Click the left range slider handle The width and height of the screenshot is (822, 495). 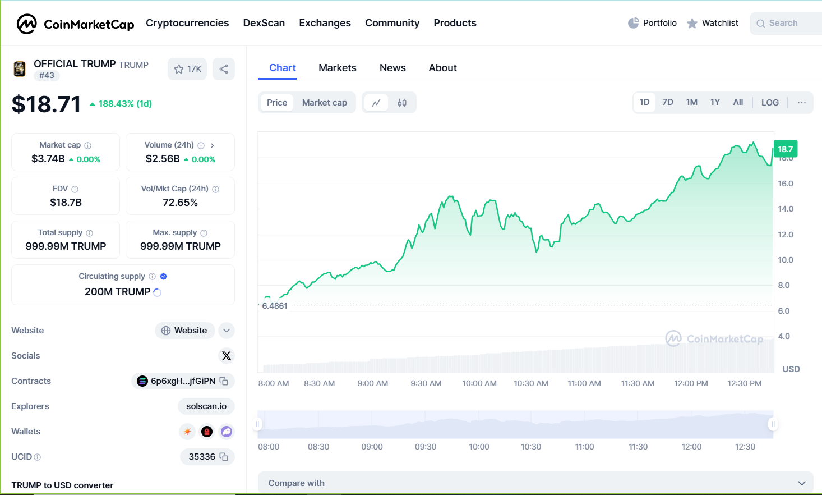coord(257,424)
